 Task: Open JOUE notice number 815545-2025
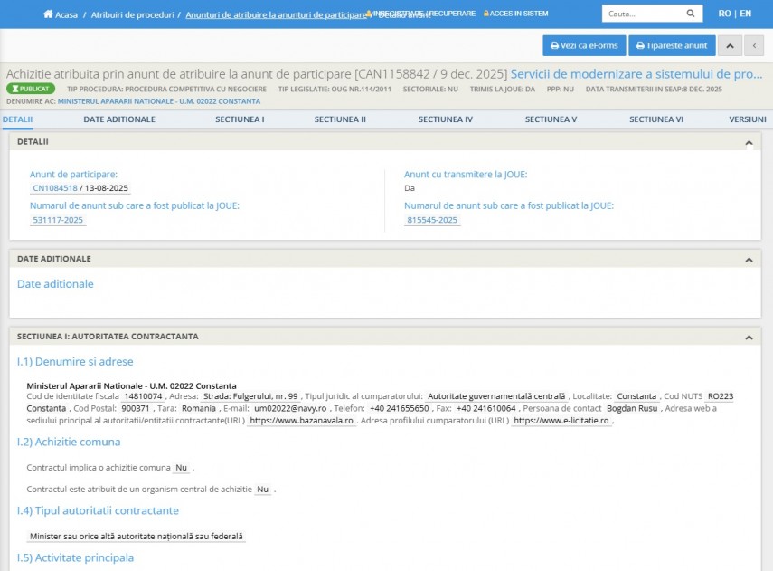coord(431,220)
